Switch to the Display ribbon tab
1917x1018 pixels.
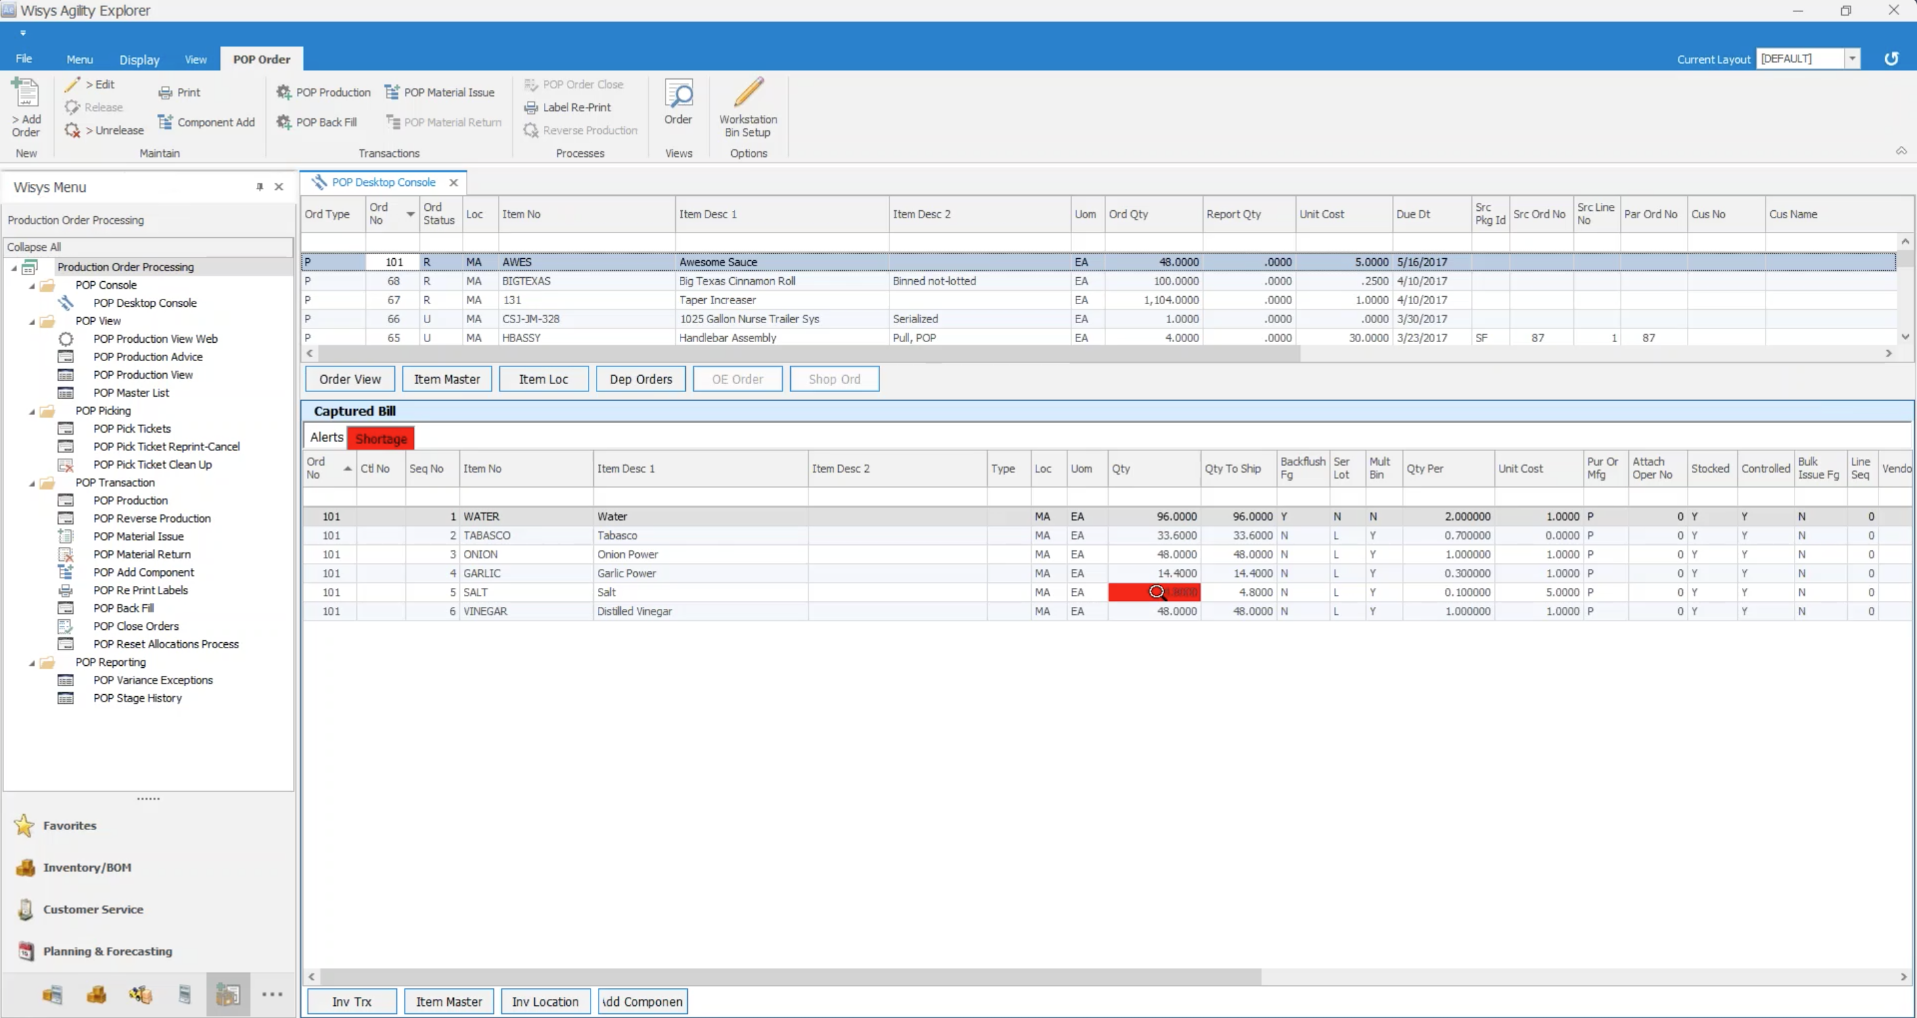(x=139, y=59)
